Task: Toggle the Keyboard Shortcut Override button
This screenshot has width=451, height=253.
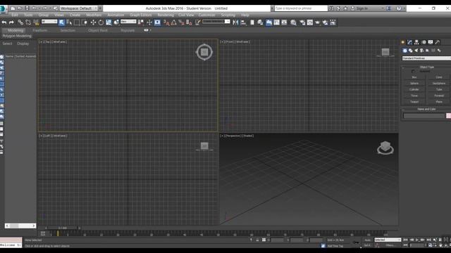Action: click(x=157, y=22)
